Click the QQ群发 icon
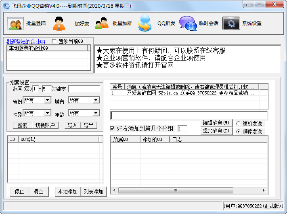Screen dimensions: 287x214 pos(145,23)
